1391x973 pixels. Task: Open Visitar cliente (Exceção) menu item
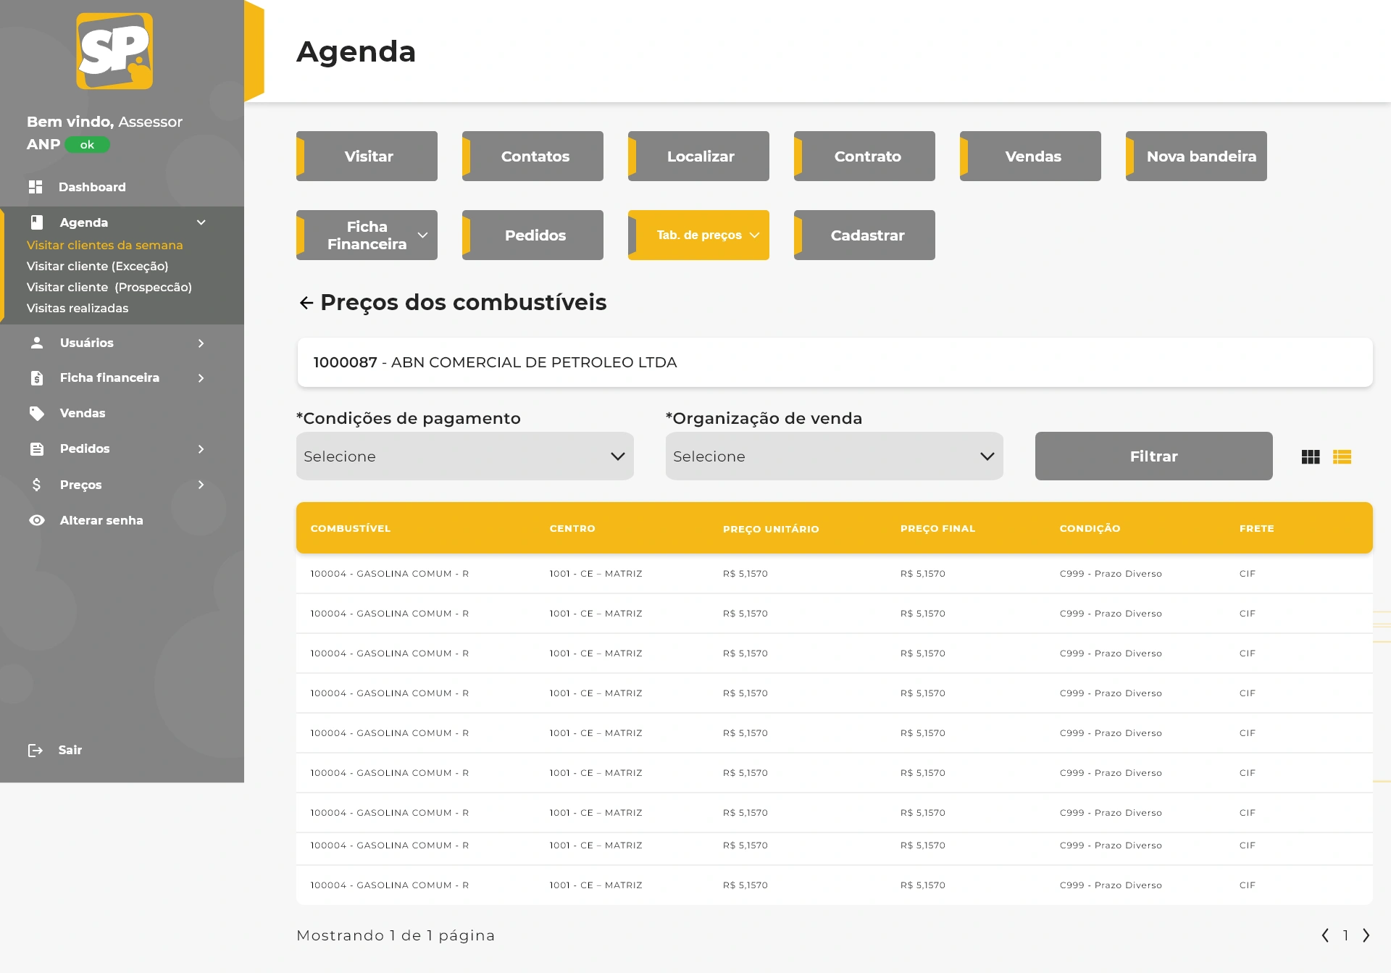[97, 266]
